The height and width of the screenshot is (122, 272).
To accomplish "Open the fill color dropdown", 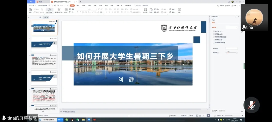I will 231,48.
